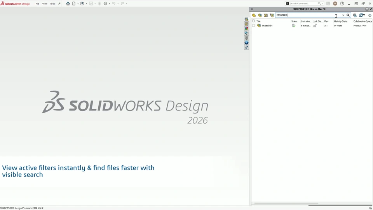Click the save-to-server icon right of search

(x=355, y=15)
